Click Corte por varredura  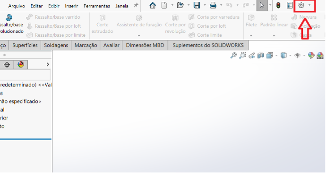tap(214, 17)
